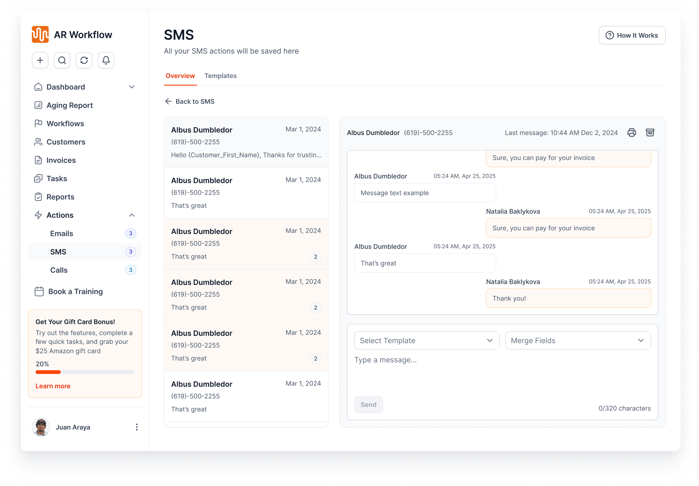This screenshot has height=486, width=699.
Task: Click the Aging Report chart icon
Action: tap(38, 105)
